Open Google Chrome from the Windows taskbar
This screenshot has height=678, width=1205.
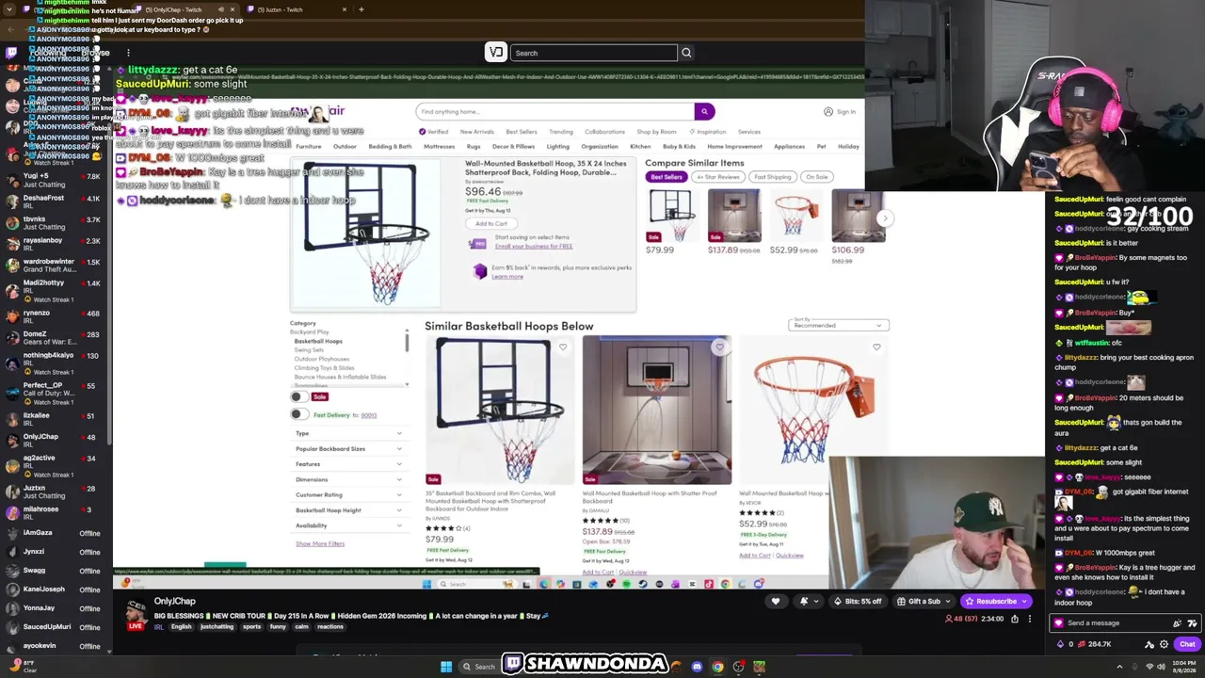(x=717, y=667)
